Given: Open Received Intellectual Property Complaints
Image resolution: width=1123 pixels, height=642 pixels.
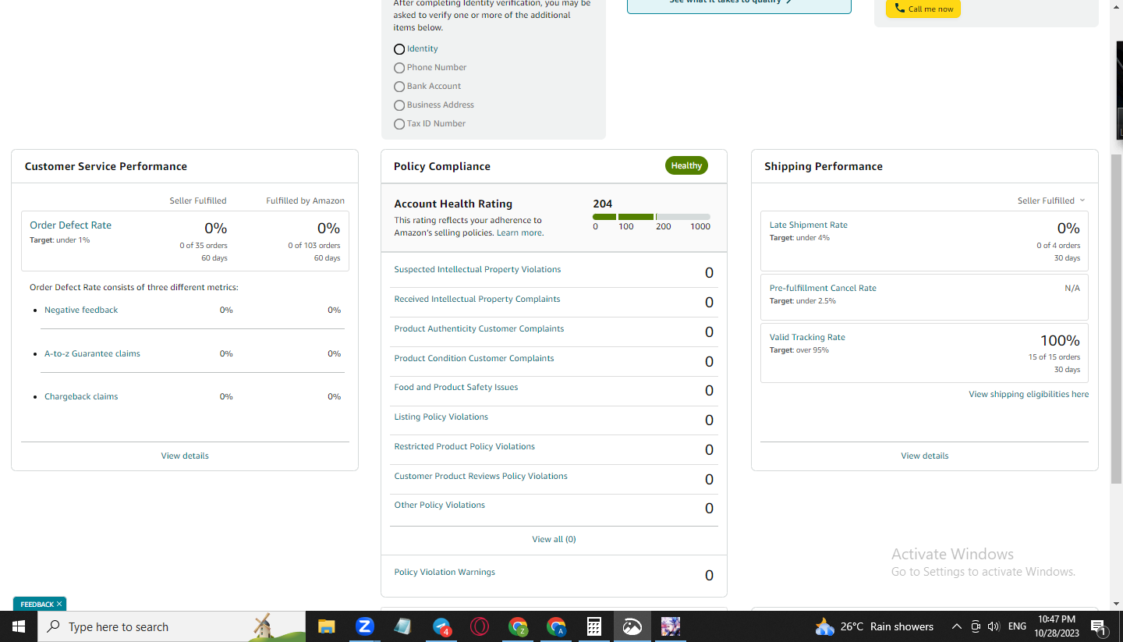Looking at the screenshot, I should 477,299.
